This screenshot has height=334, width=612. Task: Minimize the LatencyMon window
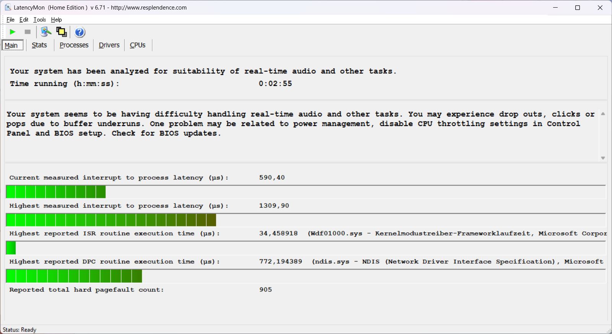point(555,8)
